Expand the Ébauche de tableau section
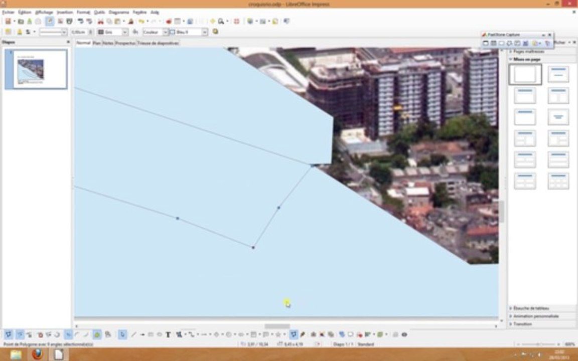This screenshot has width=578, height=361. (x=531, y=308)
